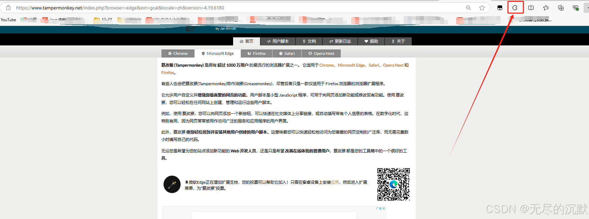Click the 广告 ad label marker
The image size is (589, 219).
pyautogui.click(x=379, y=209)
